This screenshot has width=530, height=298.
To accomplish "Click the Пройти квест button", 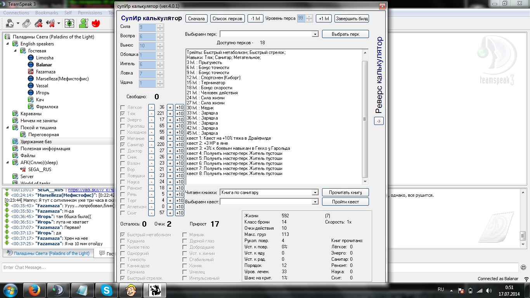I will click(345, 202).
